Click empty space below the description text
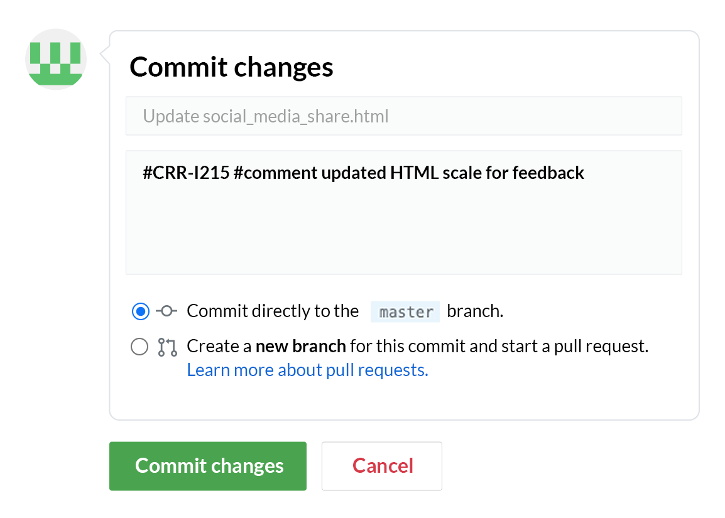 403,232
